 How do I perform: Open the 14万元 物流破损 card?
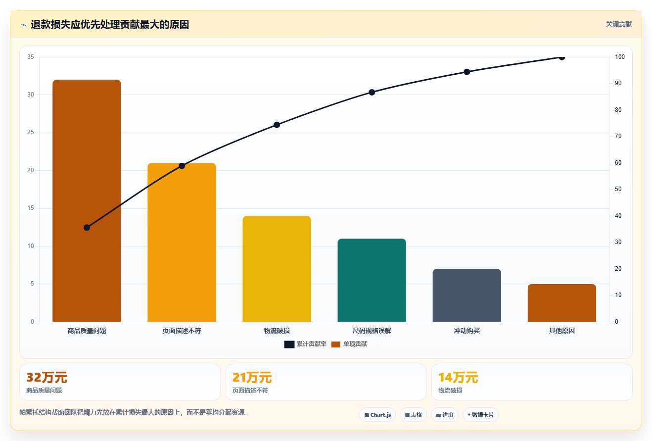point(532,382)
